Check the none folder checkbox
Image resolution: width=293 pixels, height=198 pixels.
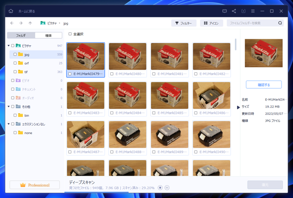tap(15, 133)
